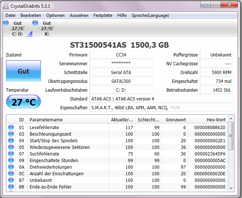Open the Festplatte menu

[x=103, y=15]
